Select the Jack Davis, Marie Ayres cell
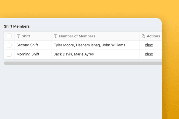179x119 pixels. 96,54
